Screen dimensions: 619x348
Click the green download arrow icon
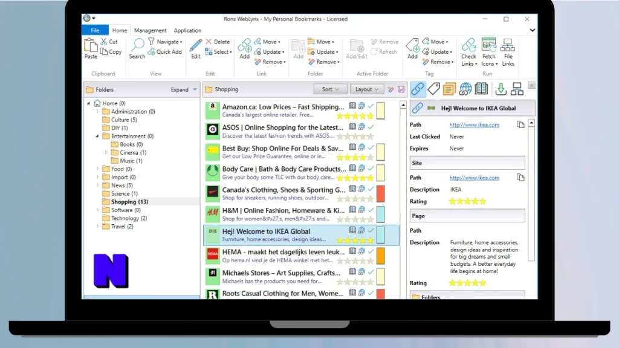coord(501,89)
